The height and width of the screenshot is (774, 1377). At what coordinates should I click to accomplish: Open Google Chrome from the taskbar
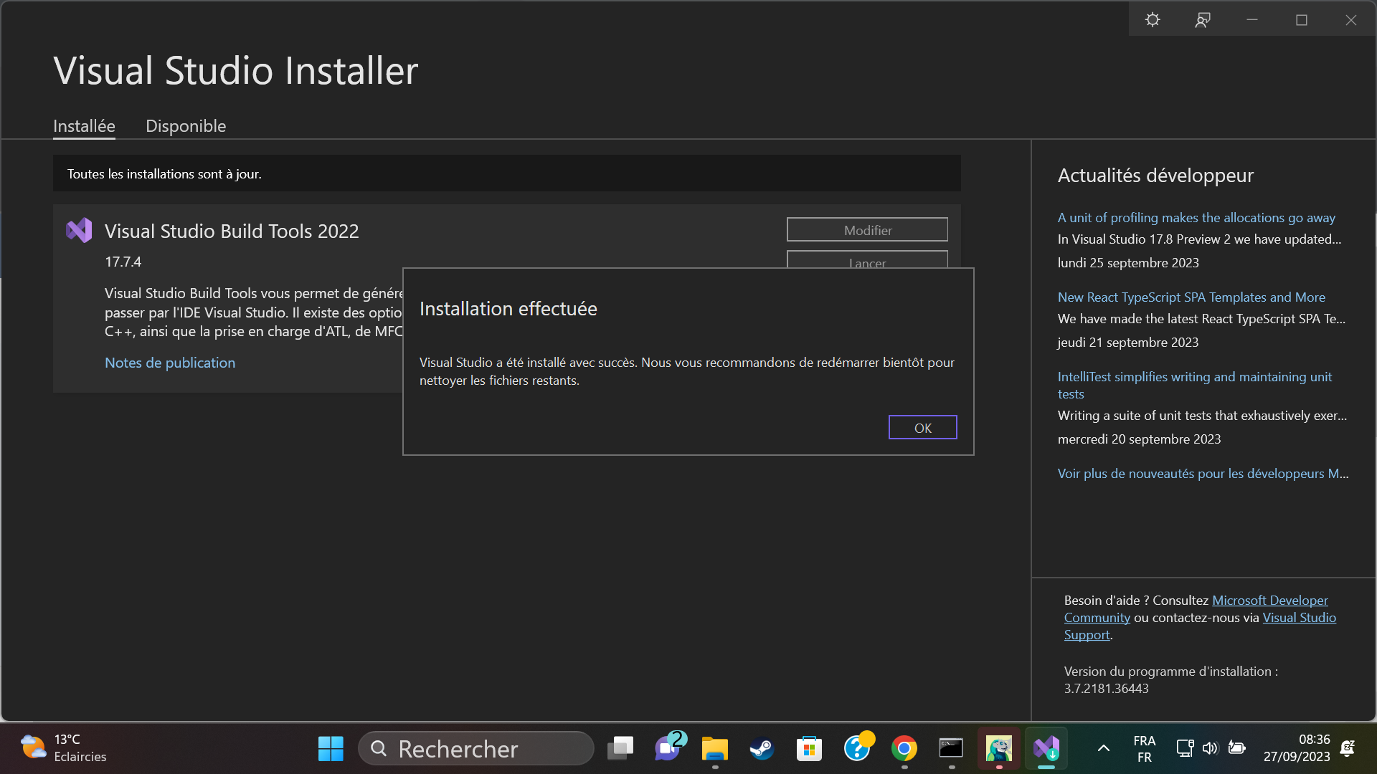[x=904, y=749]
